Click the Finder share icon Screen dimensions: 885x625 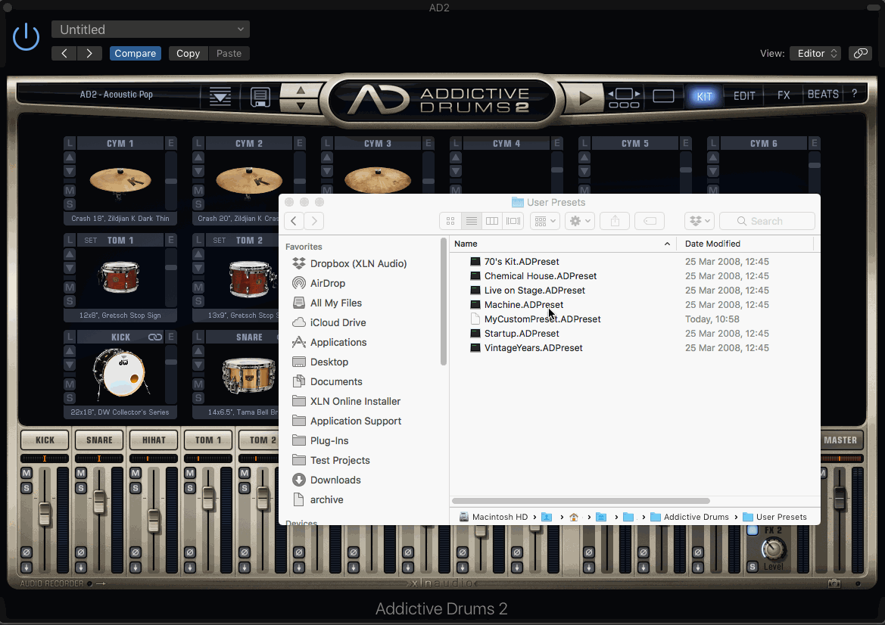[615, 221]
